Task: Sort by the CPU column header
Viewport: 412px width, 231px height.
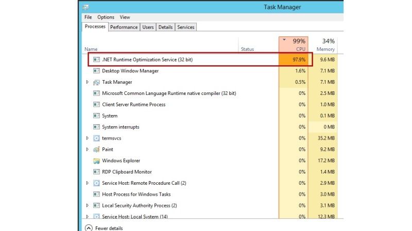Action: tap(294, 45)
